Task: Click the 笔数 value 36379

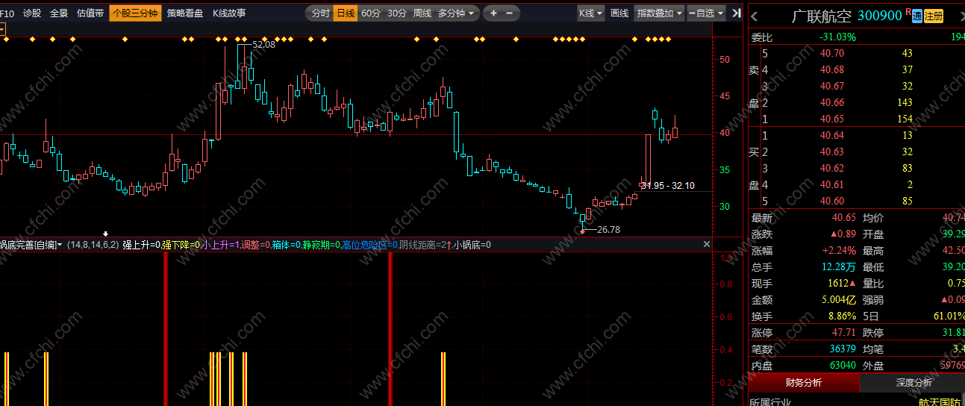Action: point(842,349)
